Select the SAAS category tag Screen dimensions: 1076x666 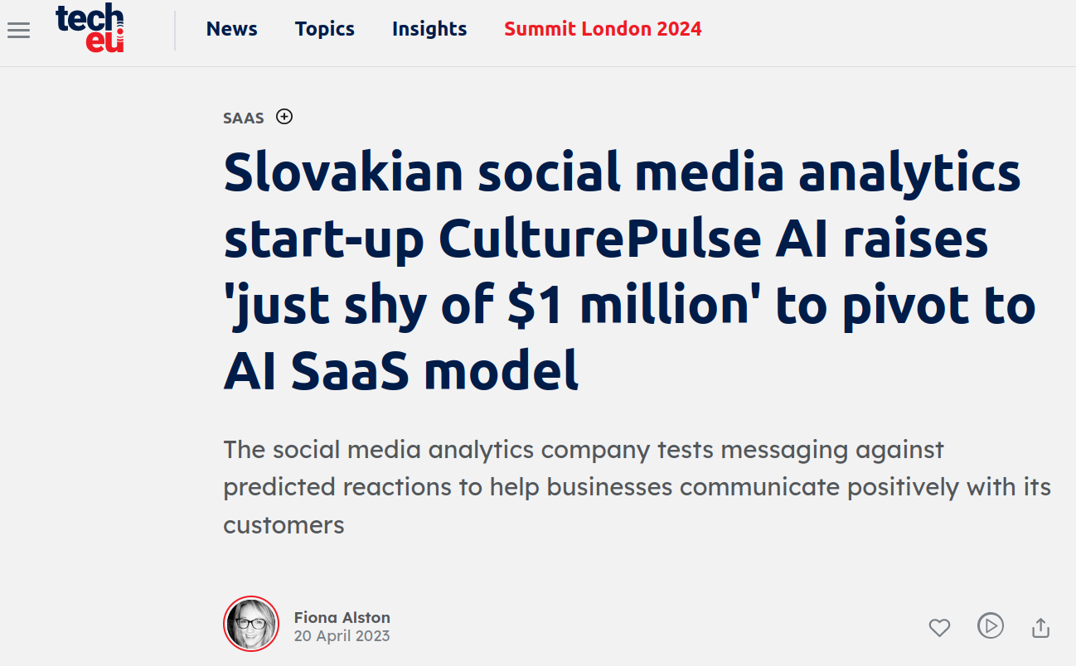pyautogui.click(x=244, y=118)
